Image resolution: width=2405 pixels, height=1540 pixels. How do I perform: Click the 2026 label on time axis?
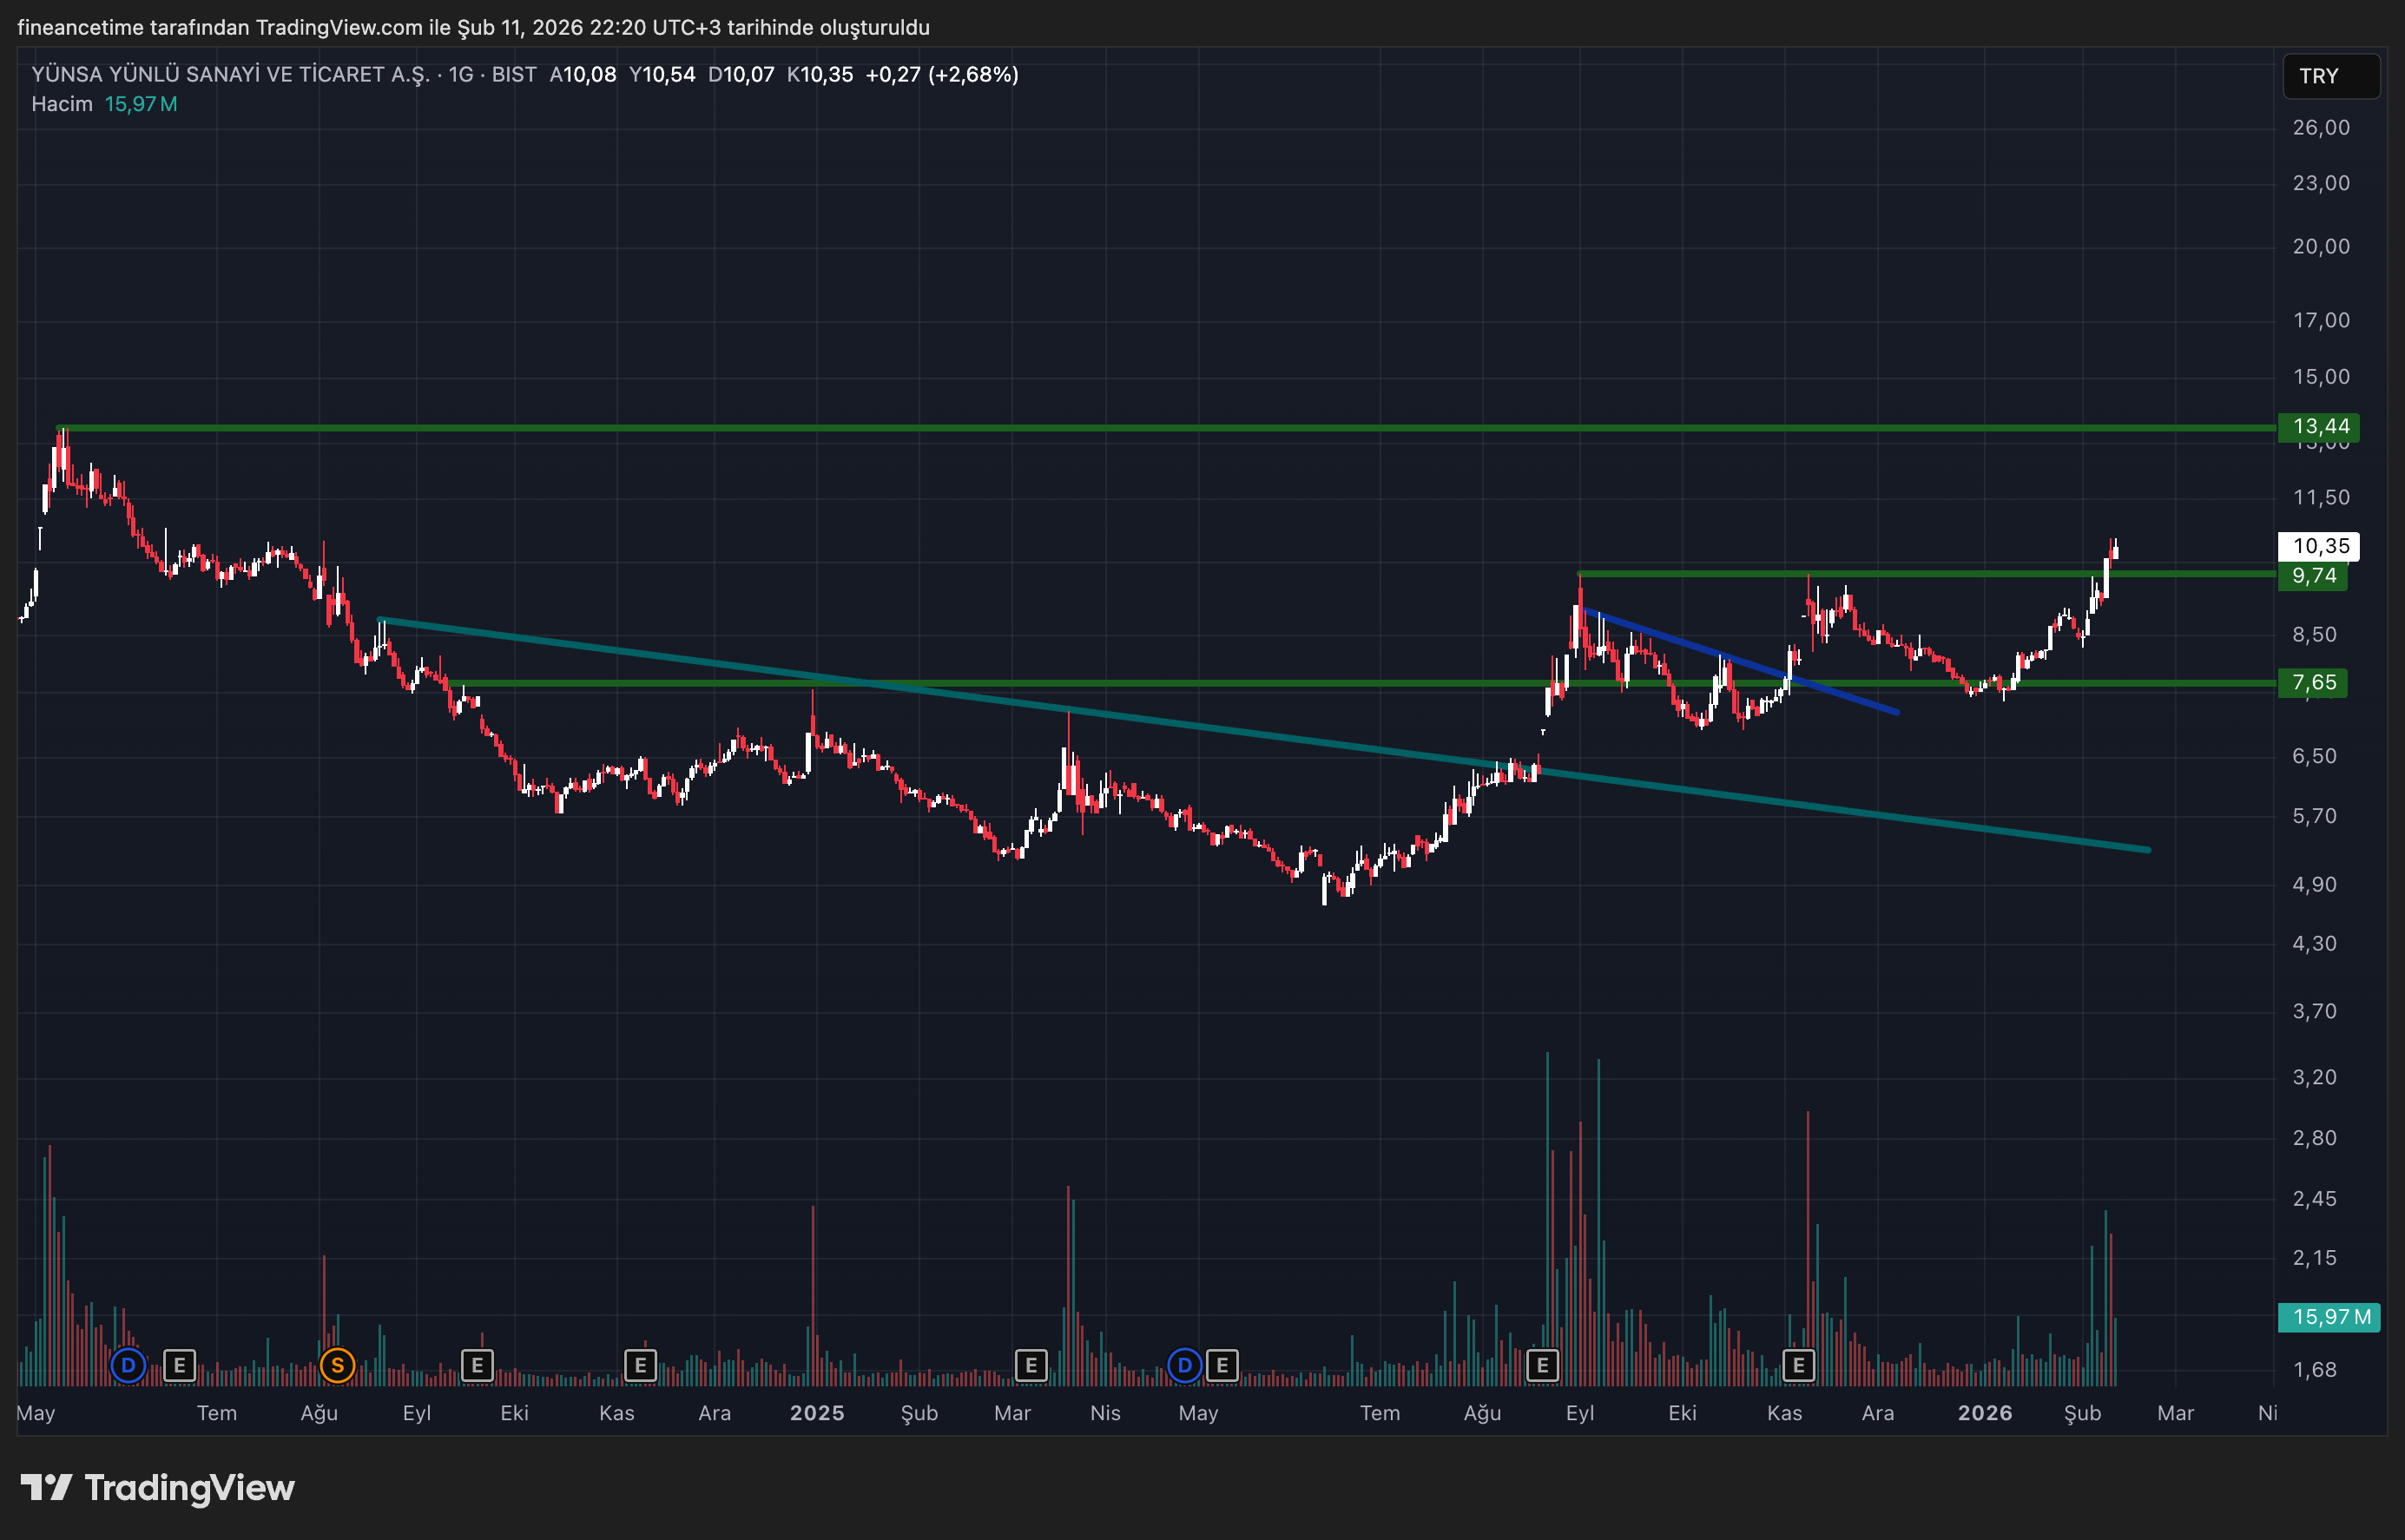1984,1413
